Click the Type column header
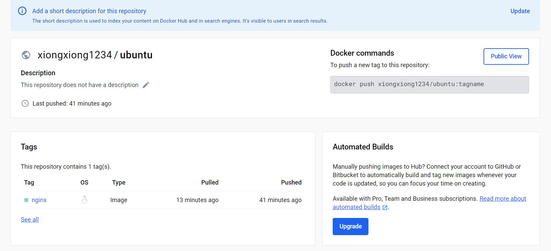551x251 pixels. pos(119,183)
